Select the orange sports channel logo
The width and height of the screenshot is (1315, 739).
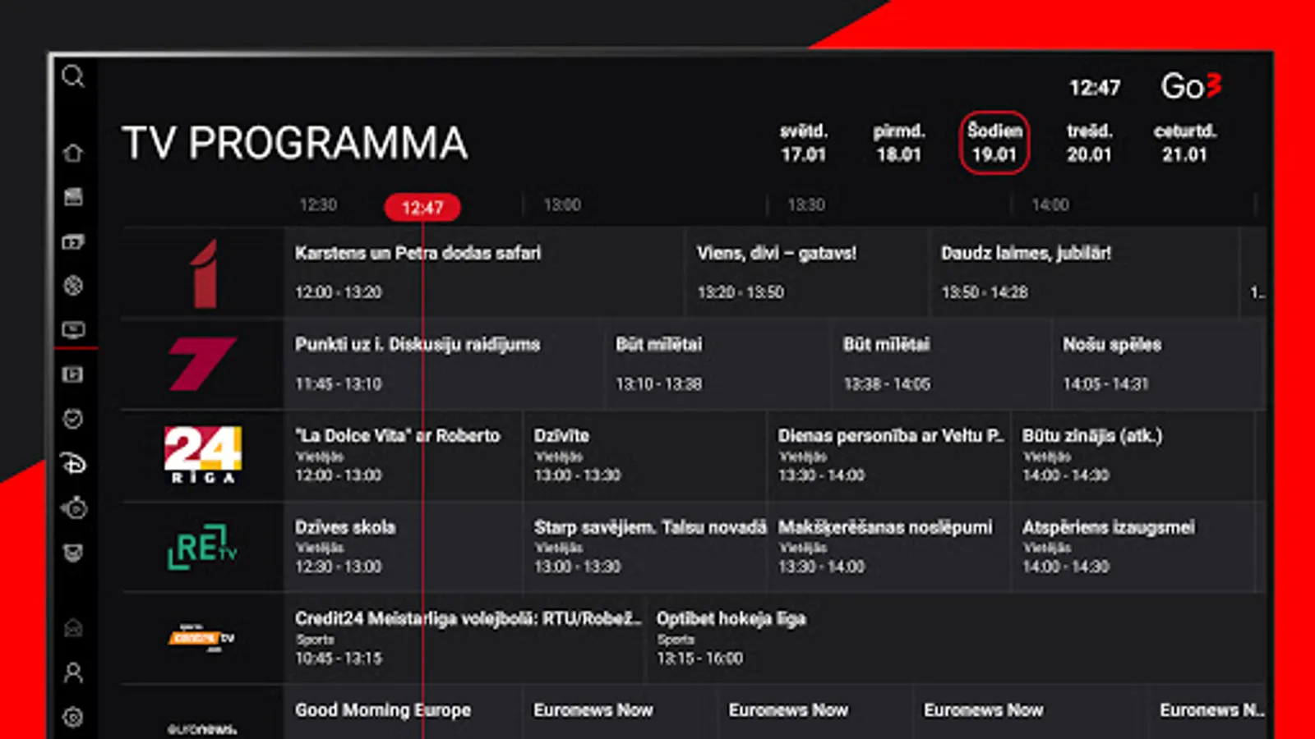[202, 637]
